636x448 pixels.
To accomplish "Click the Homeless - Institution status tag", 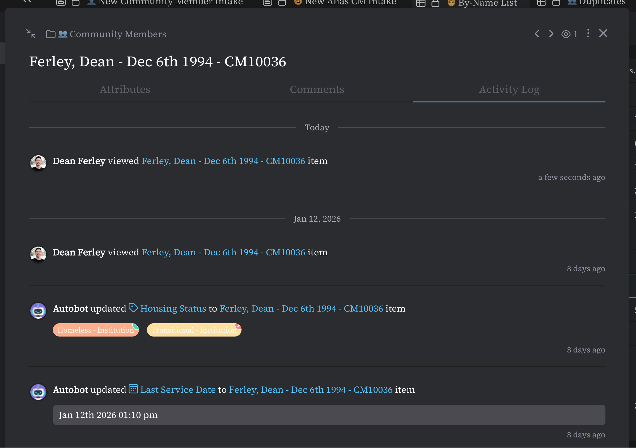I will [96, 330].
